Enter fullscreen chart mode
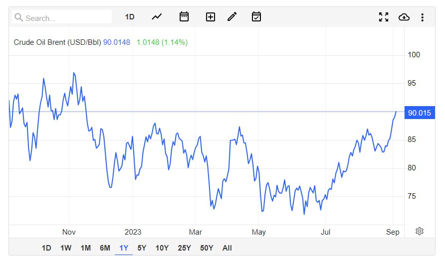This screenshot has width=445, height=264. pyautogui.click(x=383, y=17)
